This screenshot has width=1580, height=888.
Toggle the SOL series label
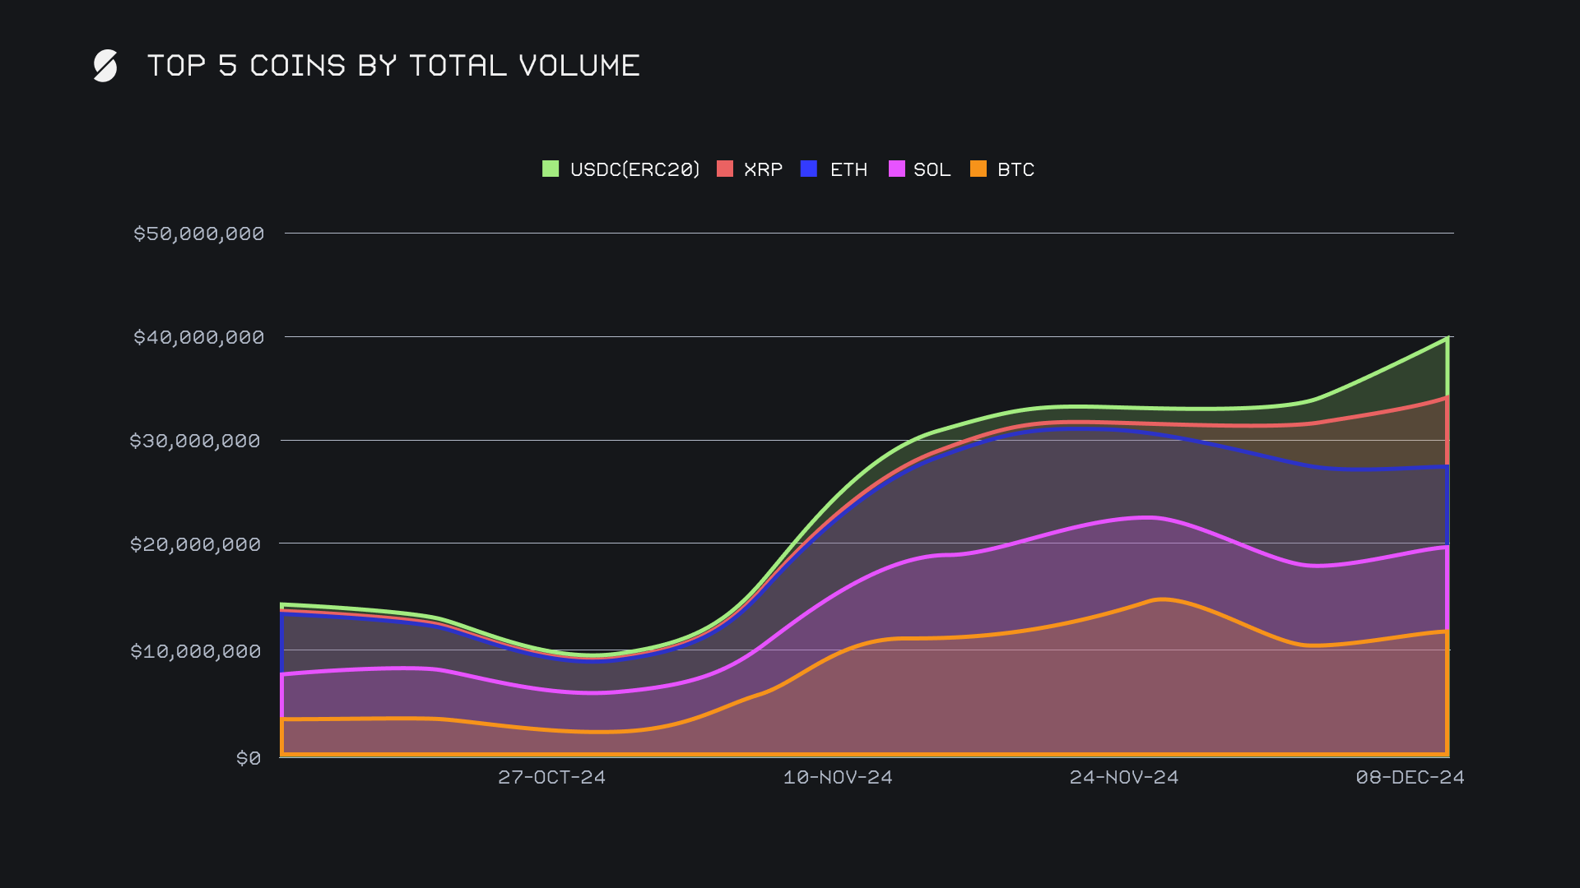(x=932, y=169)
